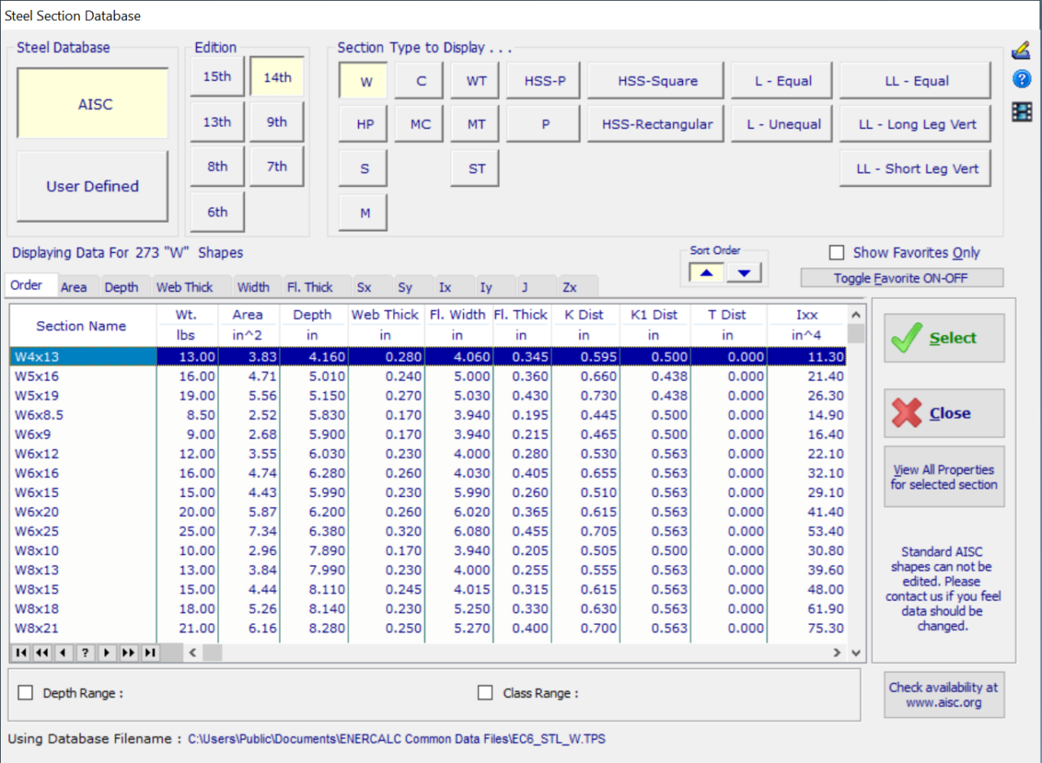
Task: Select the W6x12 section row
Action: pyautogui.click(x=81, y=453)
